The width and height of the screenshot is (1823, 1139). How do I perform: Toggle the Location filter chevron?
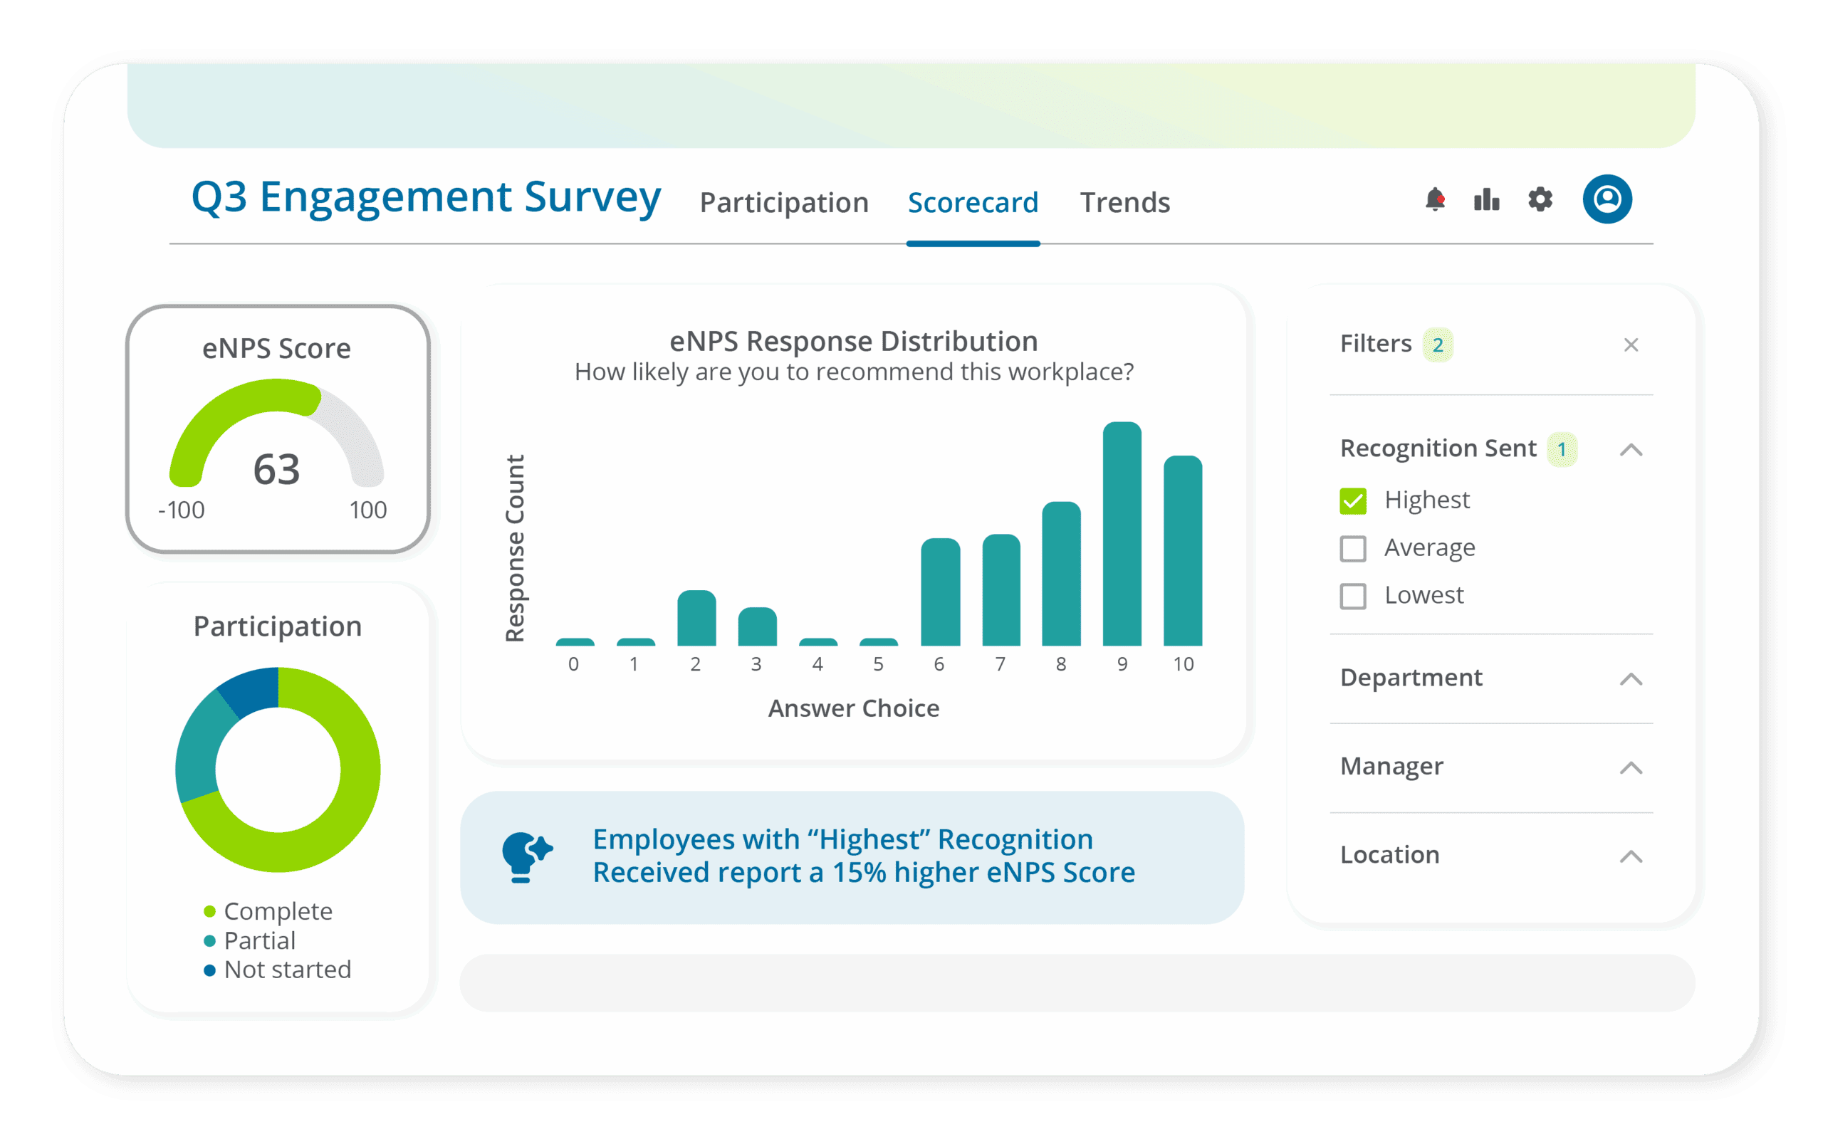1631,856
